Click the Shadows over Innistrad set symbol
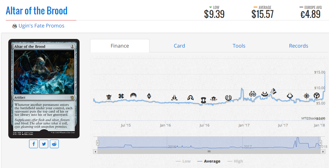Image resolution: width=329 pixels, height=168 pixels. (x=190, y=97)
